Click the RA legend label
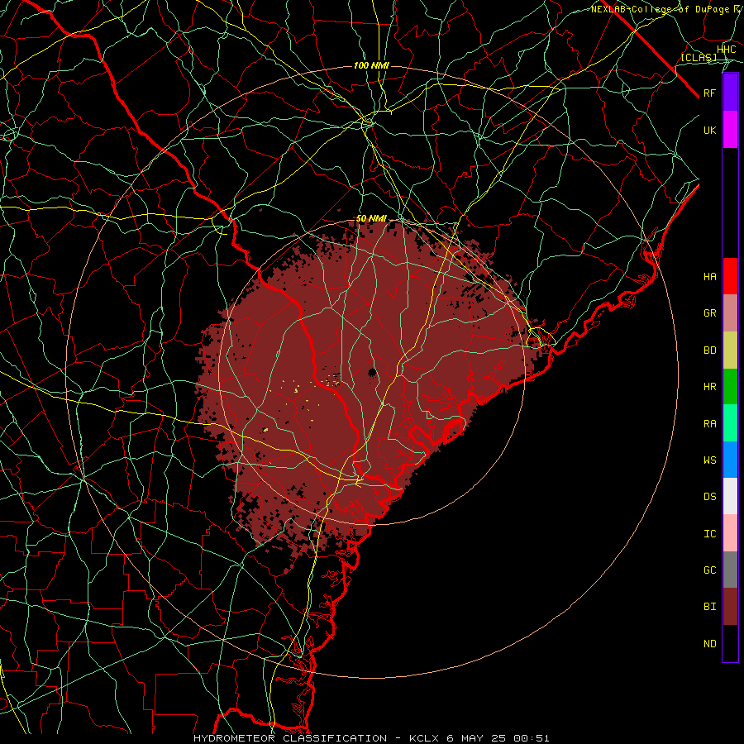Screen dimensions: 744x744 pos(710,424)
